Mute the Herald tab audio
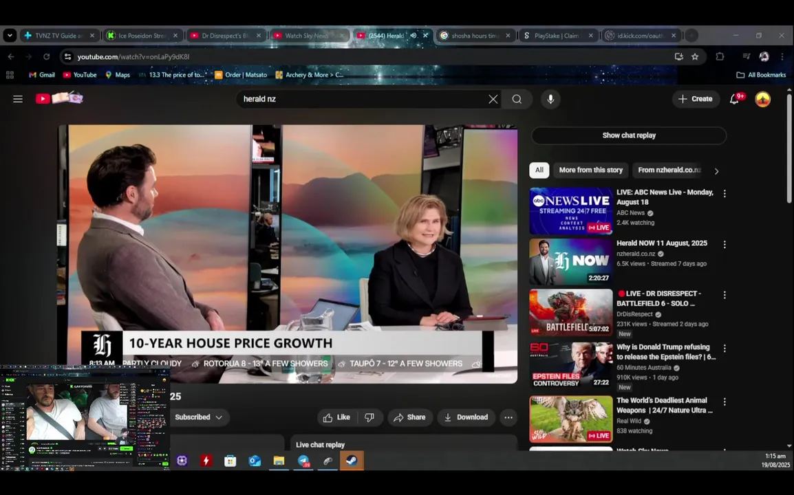The width and height of the screenshot is (794, 495). (x=414, y=36)
